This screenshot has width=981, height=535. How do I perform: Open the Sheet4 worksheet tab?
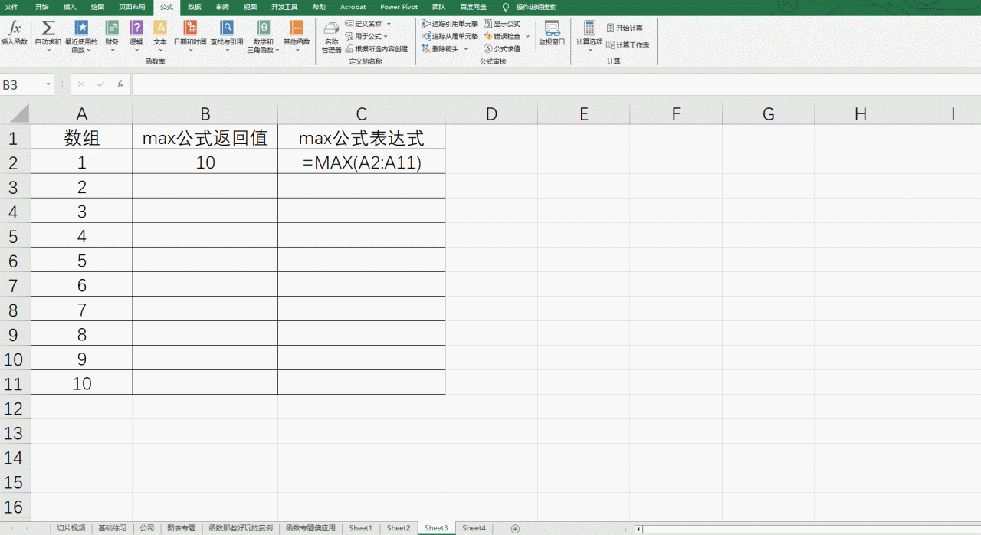pos(474,528)
